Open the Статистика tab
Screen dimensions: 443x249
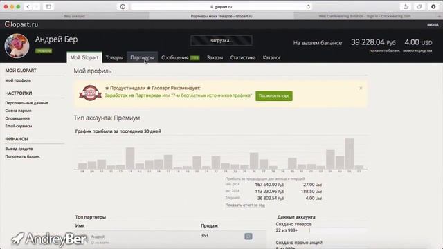243,57
